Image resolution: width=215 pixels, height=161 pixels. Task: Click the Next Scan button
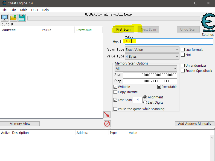point(148,30)
